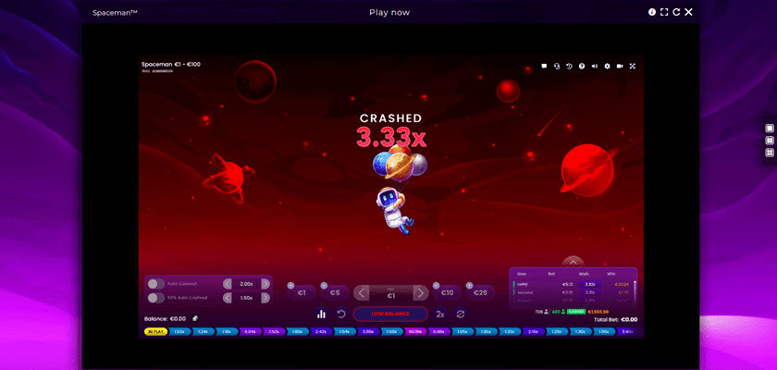Select four-game grid layout icon
777x370 pixels.
point(770,153)
